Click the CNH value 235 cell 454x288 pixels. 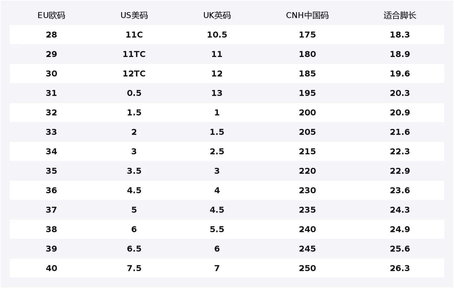307,210
